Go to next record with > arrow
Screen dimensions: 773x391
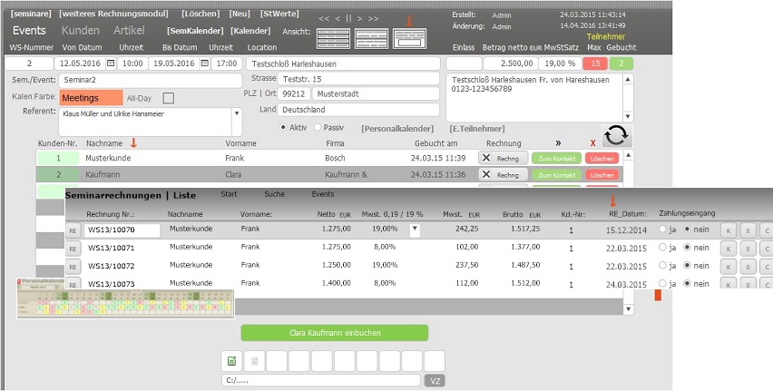[360, 19]
